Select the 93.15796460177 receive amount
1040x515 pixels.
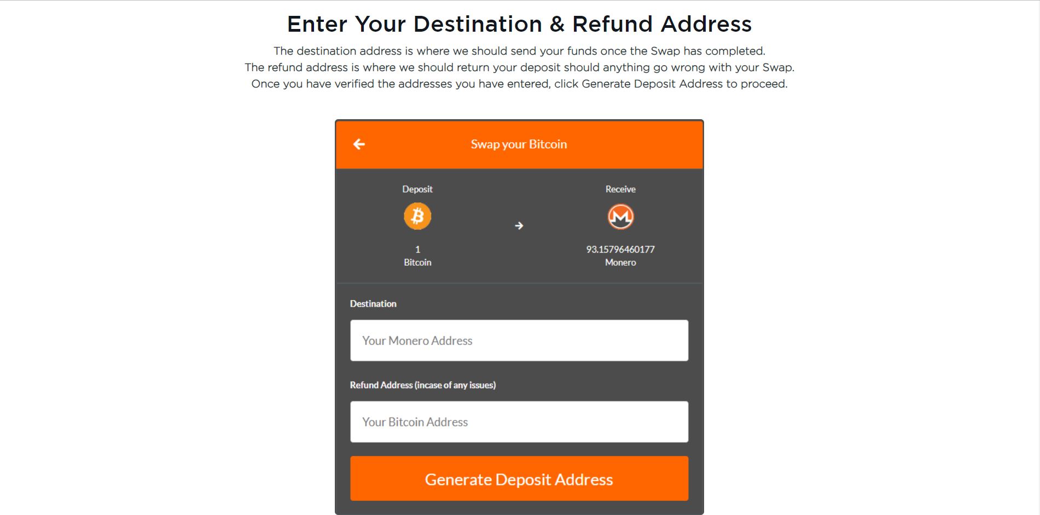620,249
